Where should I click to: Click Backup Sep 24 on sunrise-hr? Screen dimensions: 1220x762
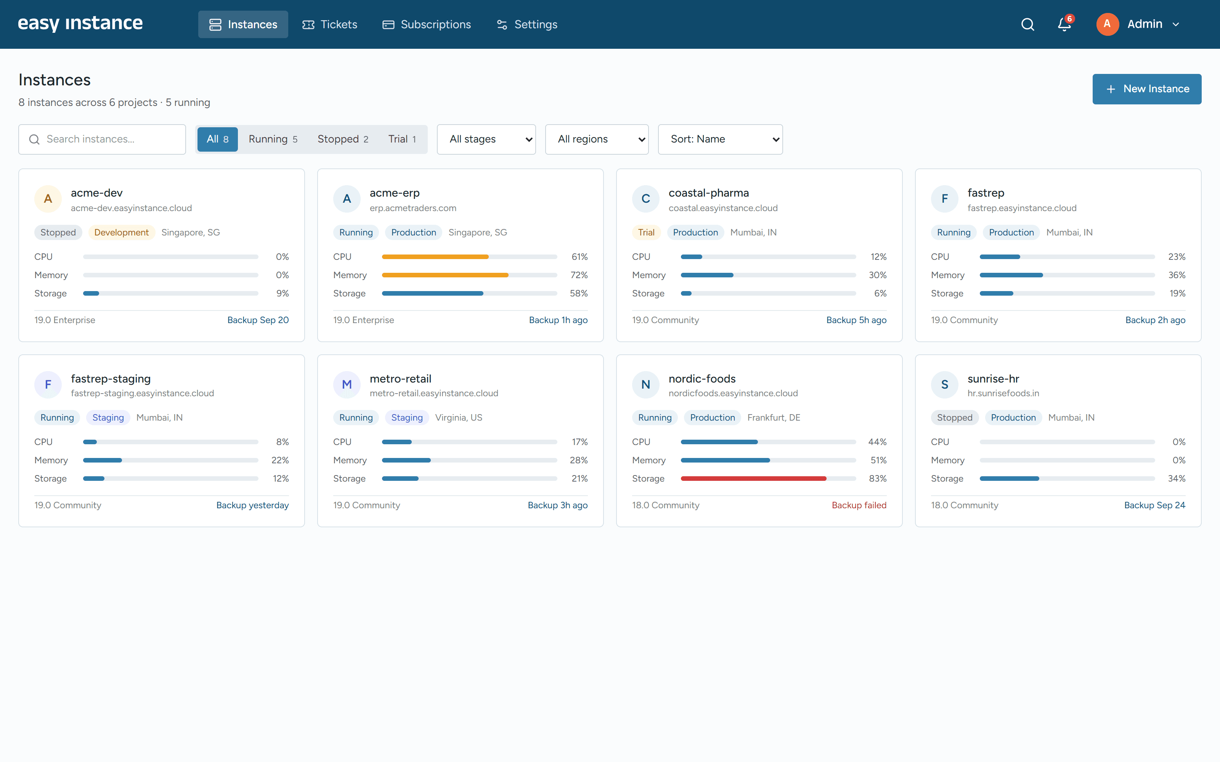pos(1154,505)
